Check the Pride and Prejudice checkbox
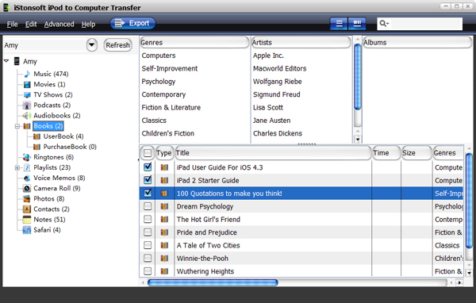Screen dimensions: 476x303 [148, 232]
